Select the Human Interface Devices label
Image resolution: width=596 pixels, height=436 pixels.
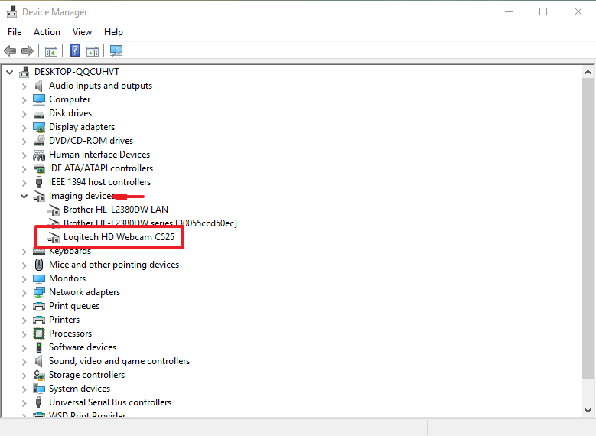[x=99, y=155]
